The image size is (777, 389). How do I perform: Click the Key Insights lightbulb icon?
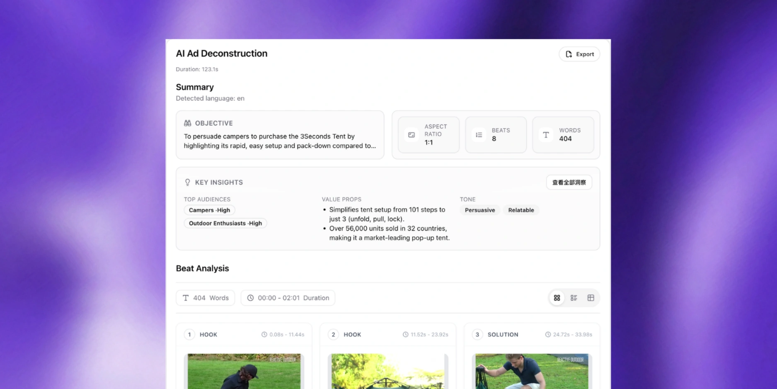188,182
